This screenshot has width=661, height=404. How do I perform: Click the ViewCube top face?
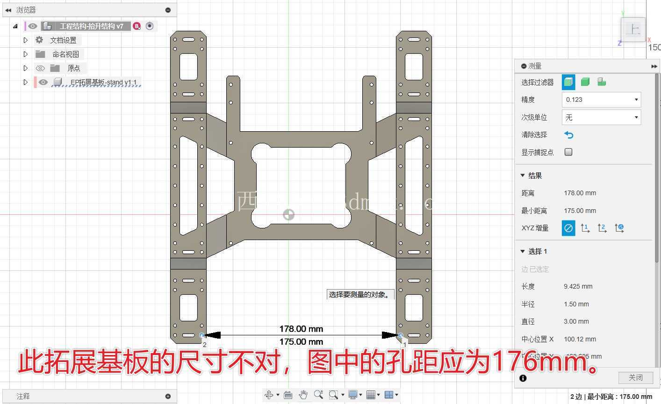point(633,30)
